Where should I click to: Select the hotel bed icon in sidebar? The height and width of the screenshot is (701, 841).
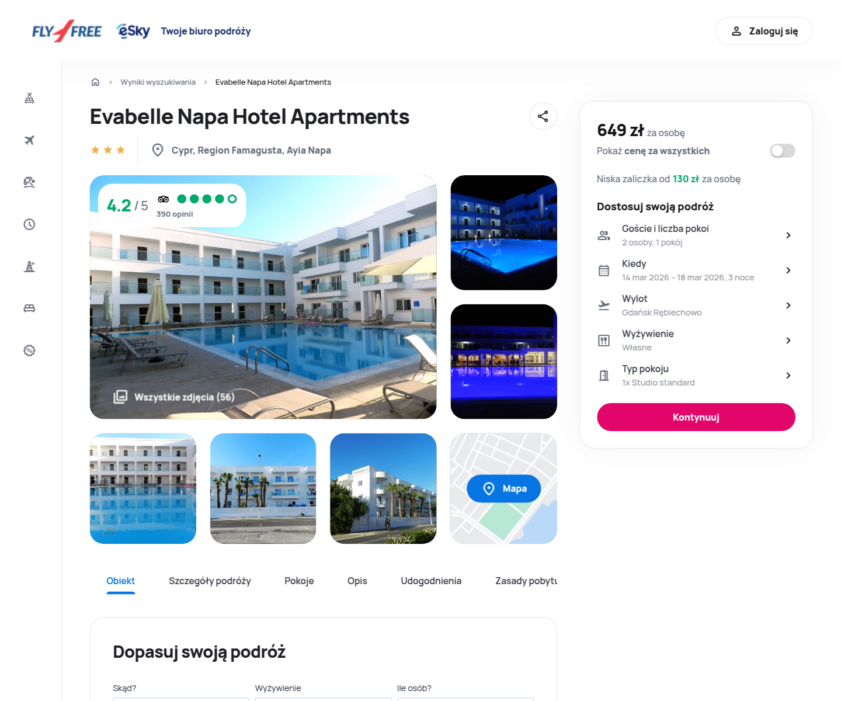29,308
